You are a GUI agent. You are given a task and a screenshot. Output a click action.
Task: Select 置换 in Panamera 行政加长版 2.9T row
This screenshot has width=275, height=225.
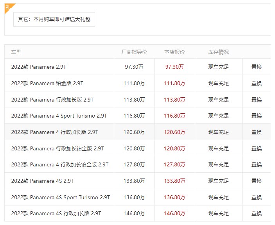[x=256, y=100]
